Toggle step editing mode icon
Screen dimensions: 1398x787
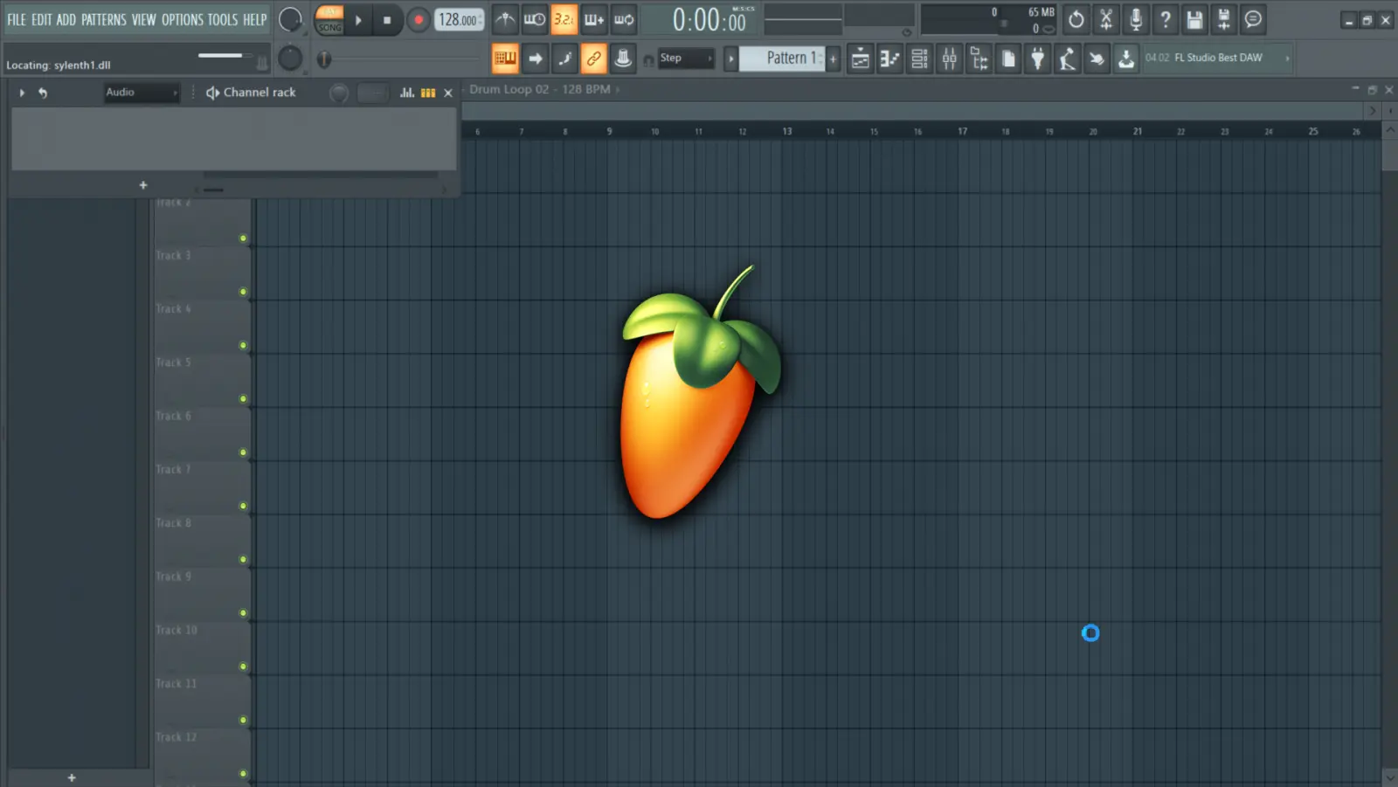coord(564,59)
